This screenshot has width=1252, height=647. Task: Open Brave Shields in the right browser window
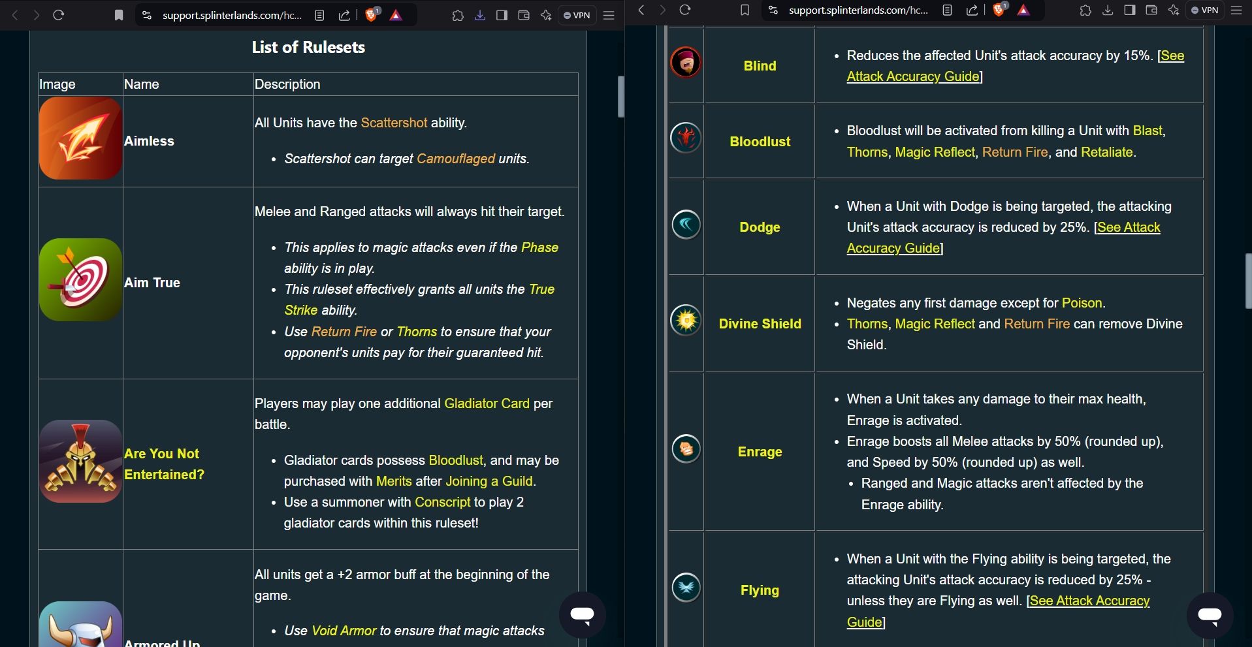point(1000,9)
